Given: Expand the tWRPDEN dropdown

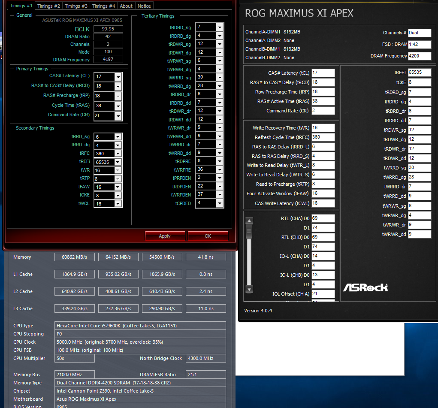Looking at the screenshot, I should point(220,194).
